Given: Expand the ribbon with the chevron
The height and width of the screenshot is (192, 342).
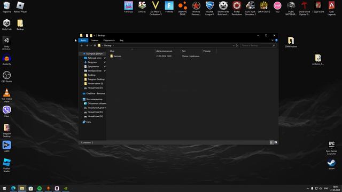Looking at the screenshot, I should [x=272, y=41].
